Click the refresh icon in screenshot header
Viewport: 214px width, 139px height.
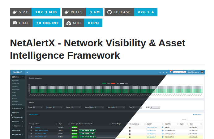tap(167, 72)
